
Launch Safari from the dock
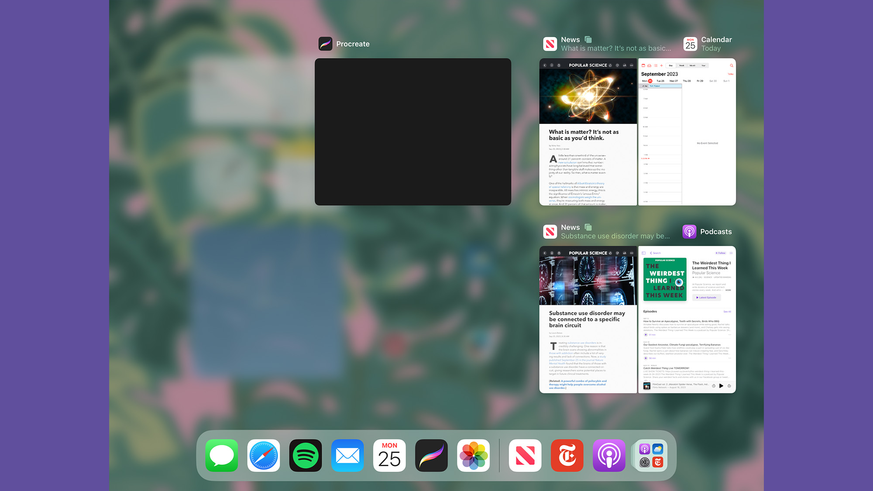coord(264,456)
